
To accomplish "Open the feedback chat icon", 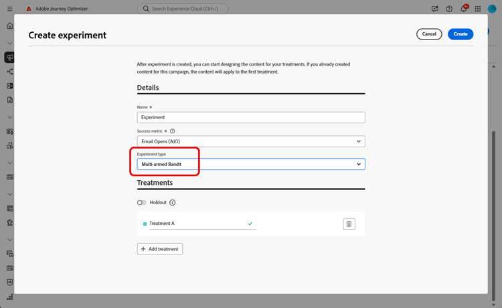I will [435, 9].
